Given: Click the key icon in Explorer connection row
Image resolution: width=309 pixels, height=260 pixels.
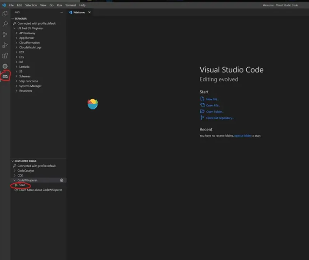Looking at the screenshot, I should tap(15, 24).
